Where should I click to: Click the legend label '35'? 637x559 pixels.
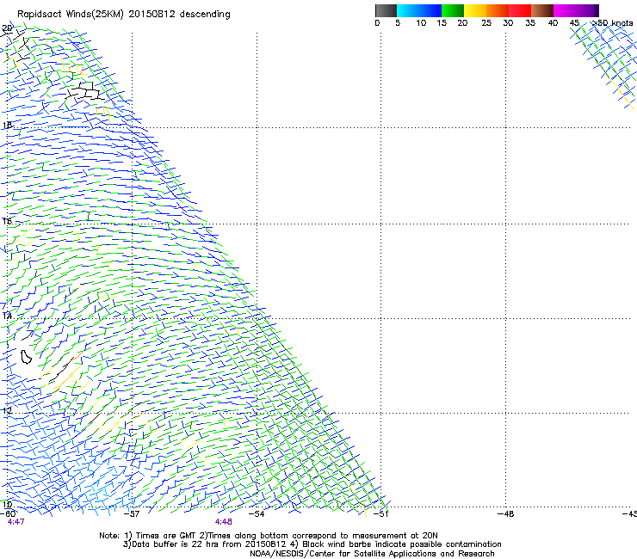pos(530,23)
